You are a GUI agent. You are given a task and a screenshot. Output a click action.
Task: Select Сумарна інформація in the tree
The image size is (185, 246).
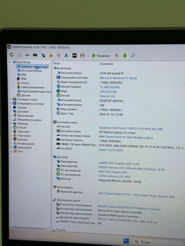[x=32, y=66]
